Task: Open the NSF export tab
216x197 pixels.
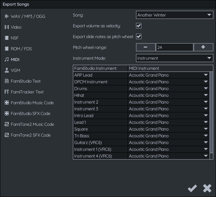Action: pyautogui.click(x=15, y=38)
